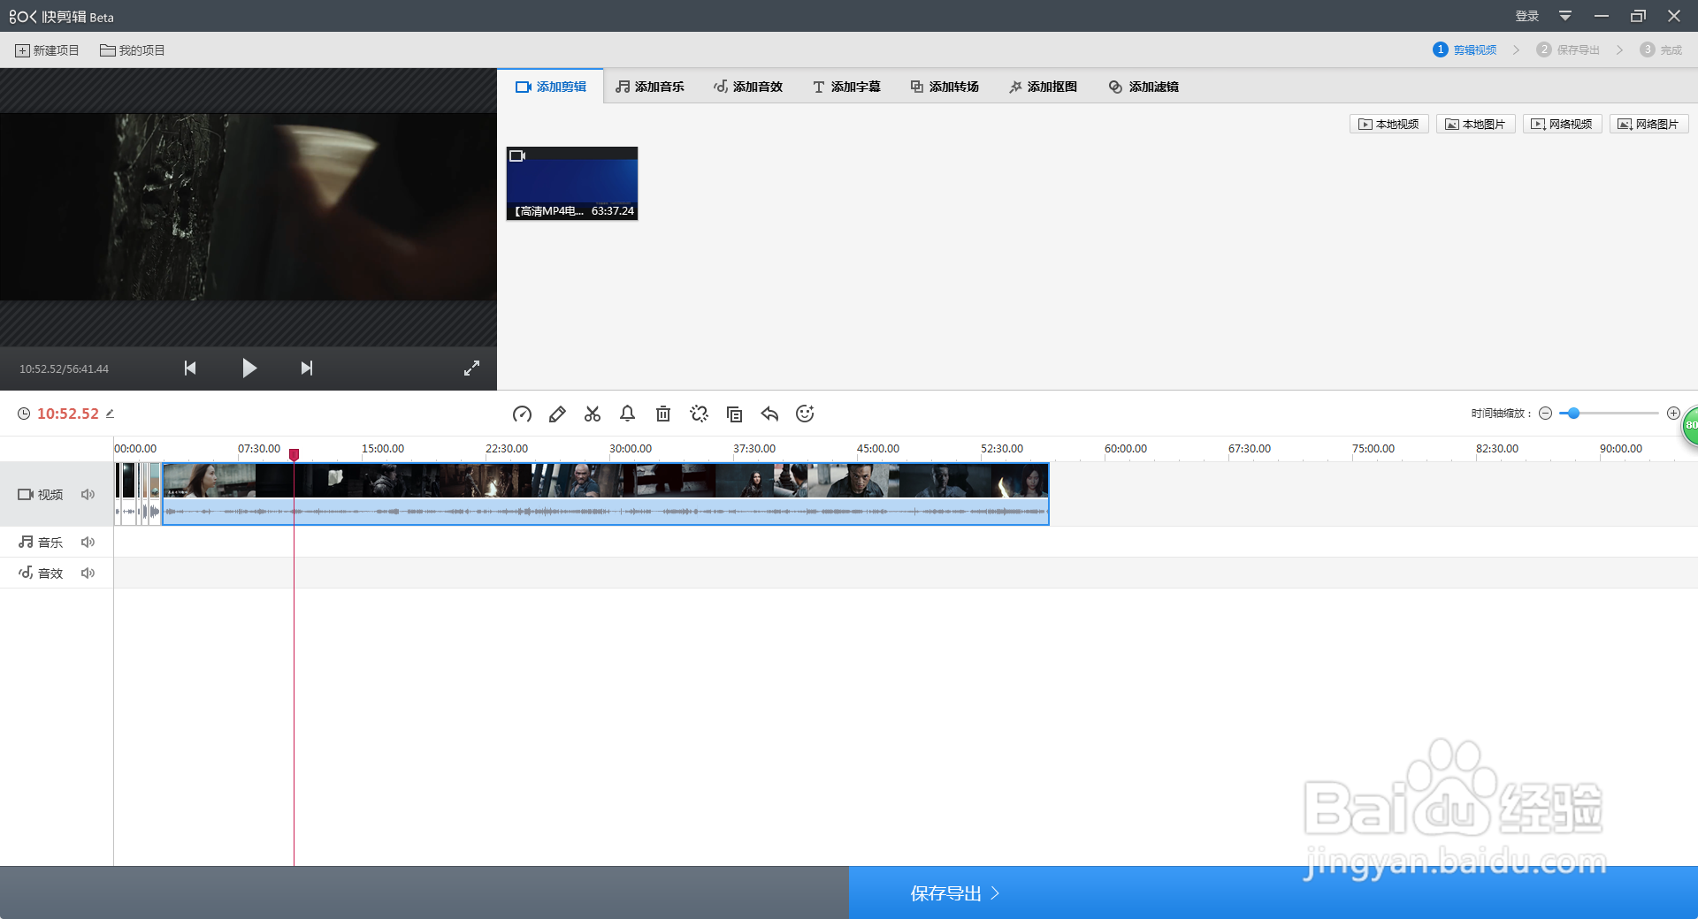1698x919 pixels.
Task: Select the imported video thumbnail 63:37.24
Action: tap(572, 184)
